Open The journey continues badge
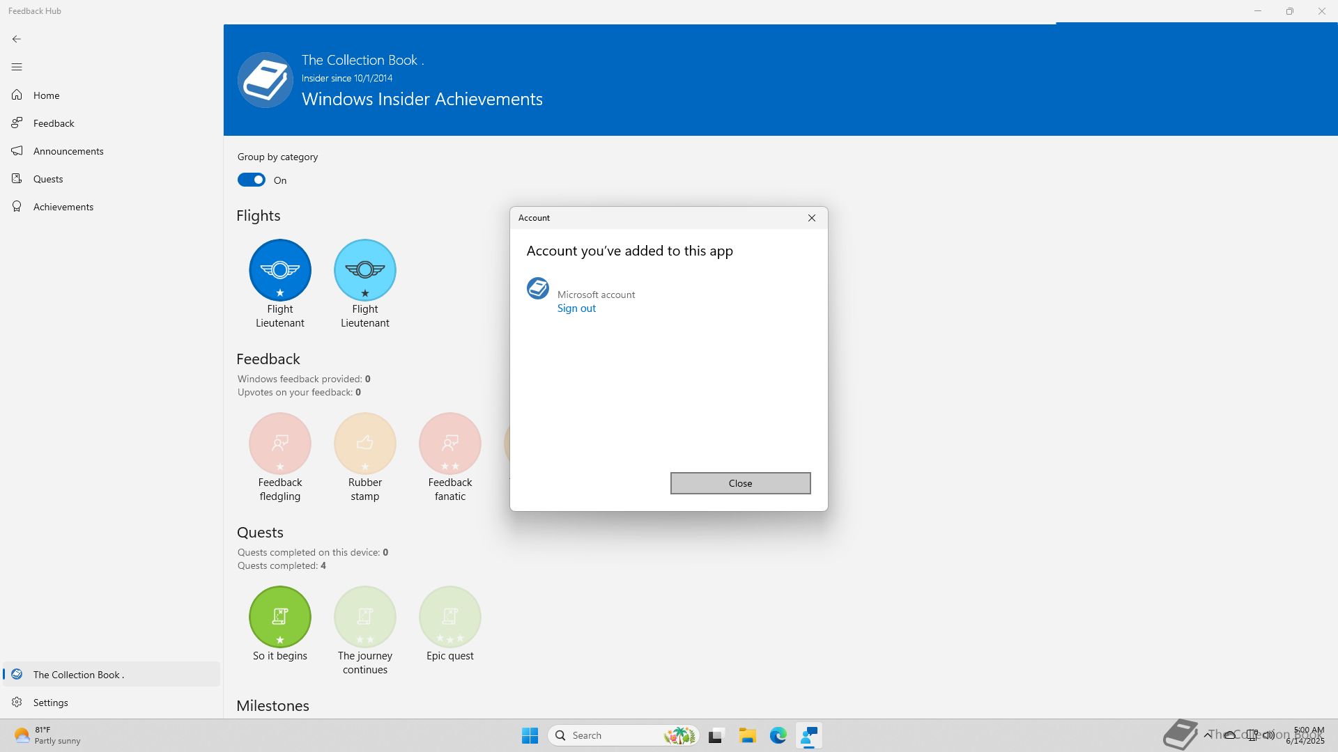 (365, 617)
